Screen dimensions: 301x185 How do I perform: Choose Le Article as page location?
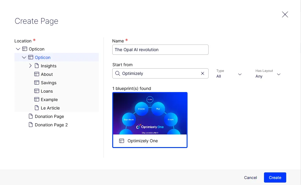(x=50, y=108)
